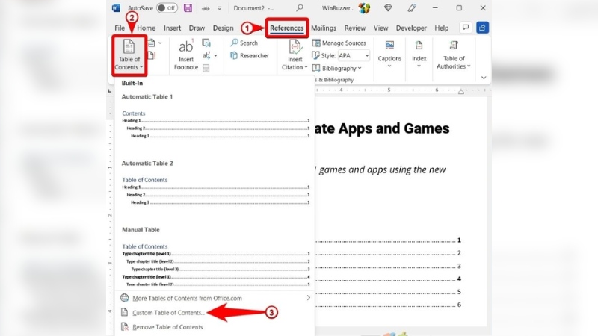
Task: Click the Researcher tool
Action: [253, 55]
